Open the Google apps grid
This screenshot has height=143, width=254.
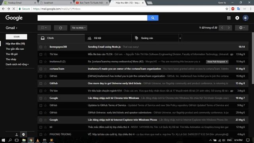point(229,18)
